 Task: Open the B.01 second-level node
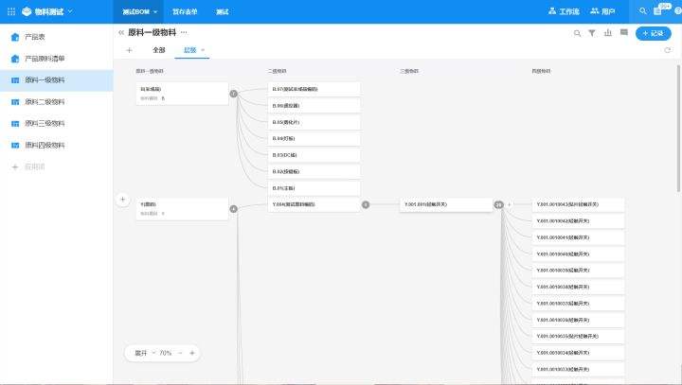pos(314,188)
